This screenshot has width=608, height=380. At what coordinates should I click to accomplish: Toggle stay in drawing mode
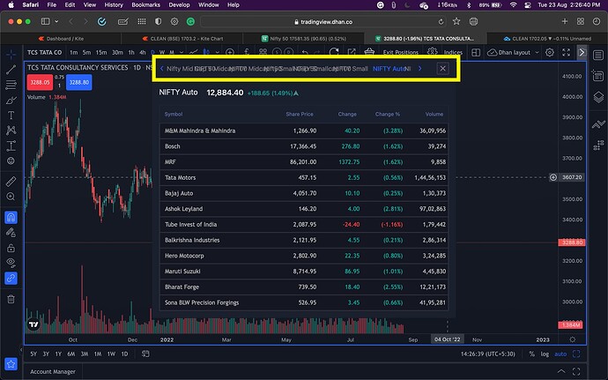coord(11,233)
